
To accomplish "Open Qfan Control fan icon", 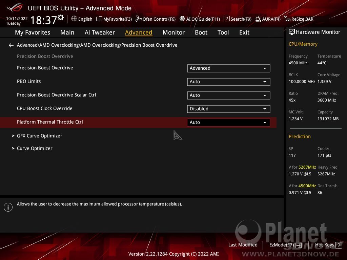I will [138, 19].
